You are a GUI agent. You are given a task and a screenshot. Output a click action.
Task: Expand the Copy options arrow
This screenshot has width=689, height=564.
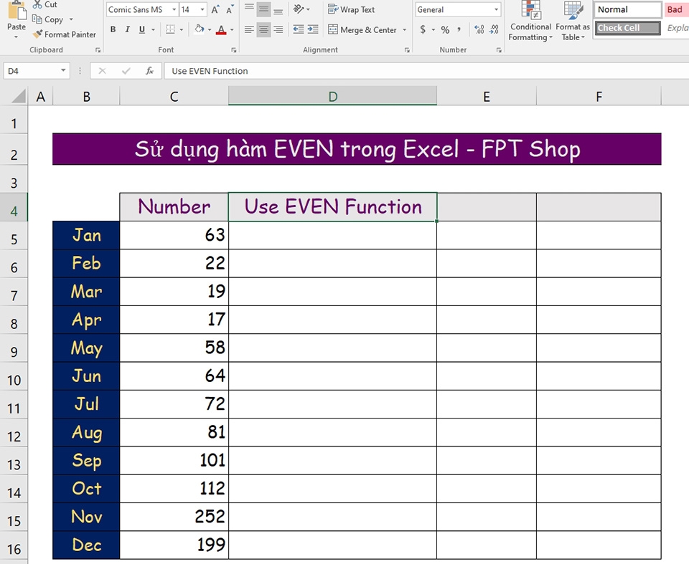coord(71,19)
